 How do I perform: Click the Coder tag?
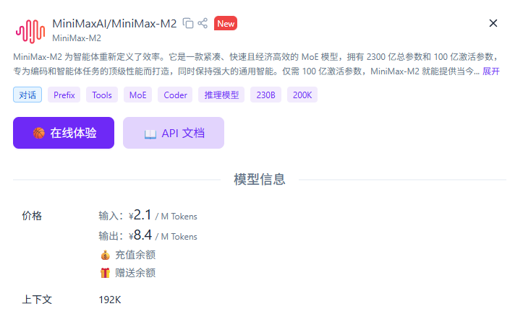(175, 95)
